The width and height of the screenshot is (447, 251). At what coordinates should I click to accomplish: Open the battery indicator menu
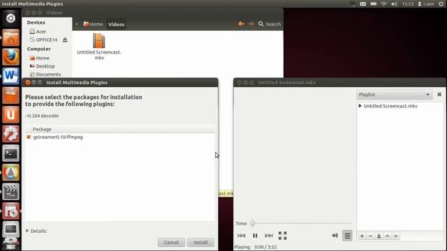[x=374, y=3]
